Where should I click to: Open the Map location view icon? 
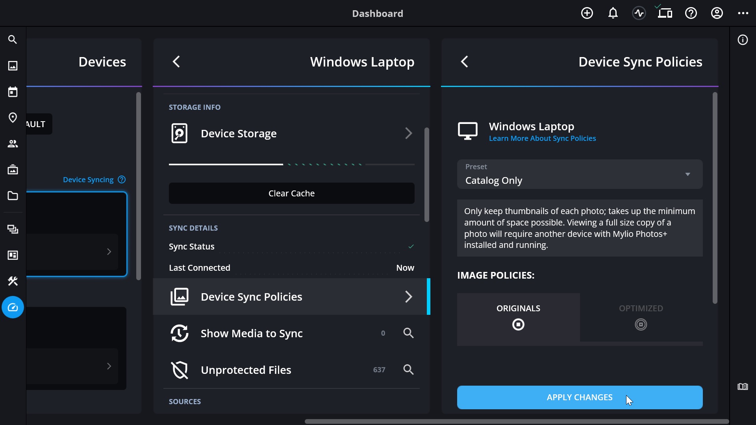click(x=13, y=118)
